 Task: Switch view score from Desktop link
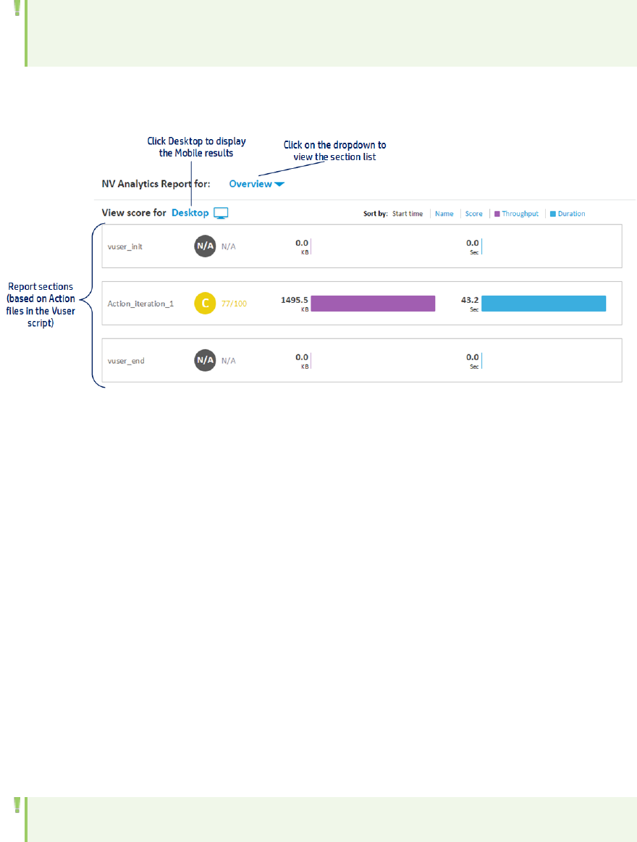190,213
